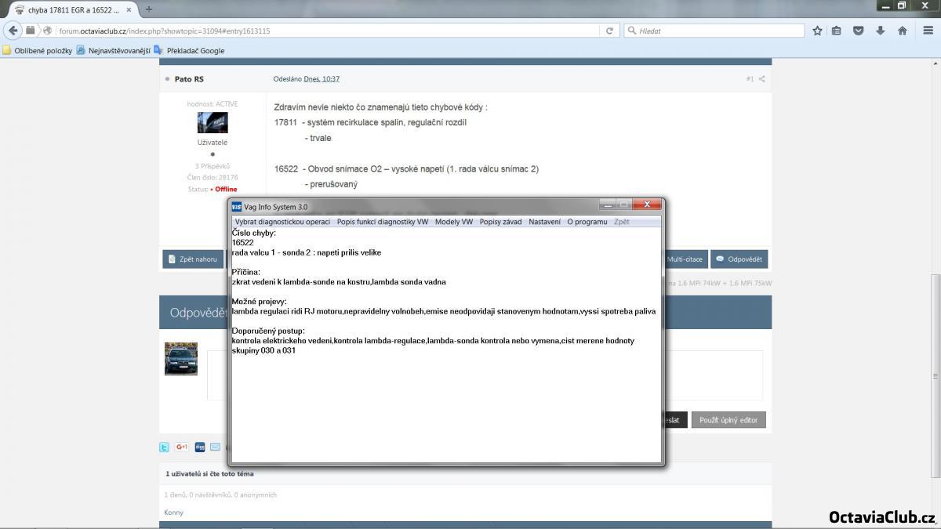Reload the page with the refresh icon
Viewport: 941px width, 529px height.
click(609, 31)
